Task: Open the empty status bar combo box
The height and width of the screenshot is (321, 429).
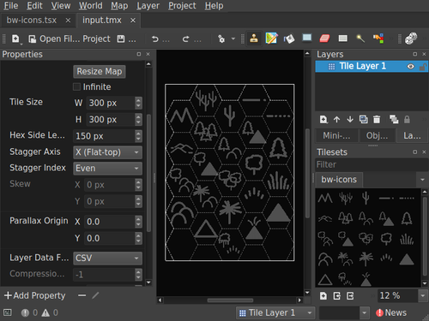Action: click(x=344, y=312)
